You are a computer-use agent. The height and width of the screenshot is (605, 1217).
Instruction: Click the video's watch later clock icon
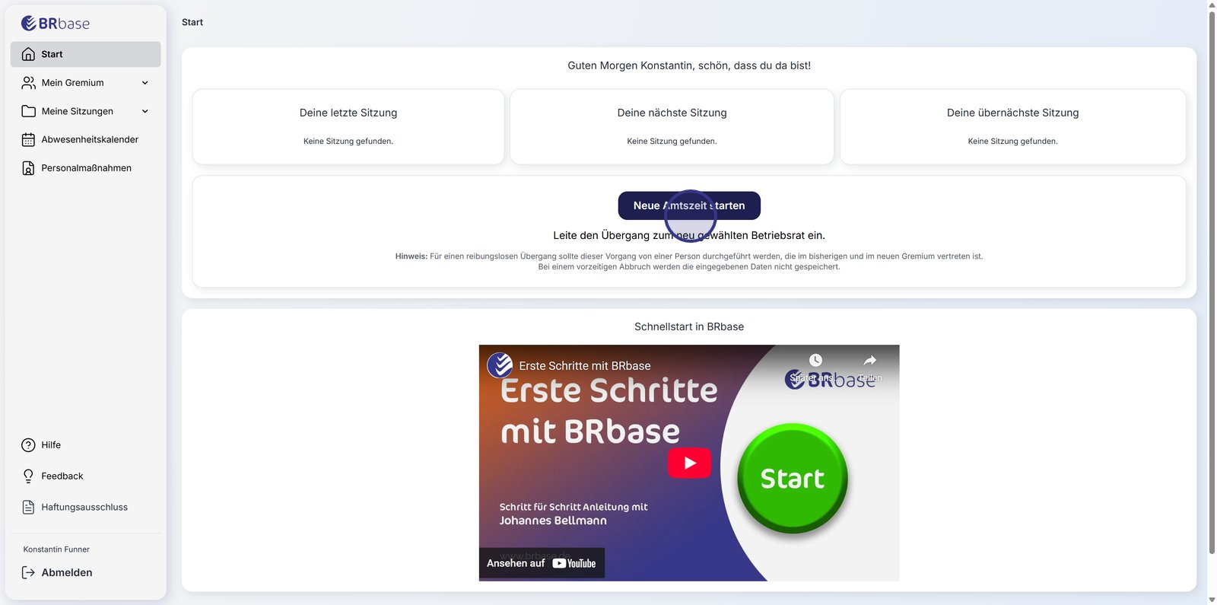click(x=815, y=360)
